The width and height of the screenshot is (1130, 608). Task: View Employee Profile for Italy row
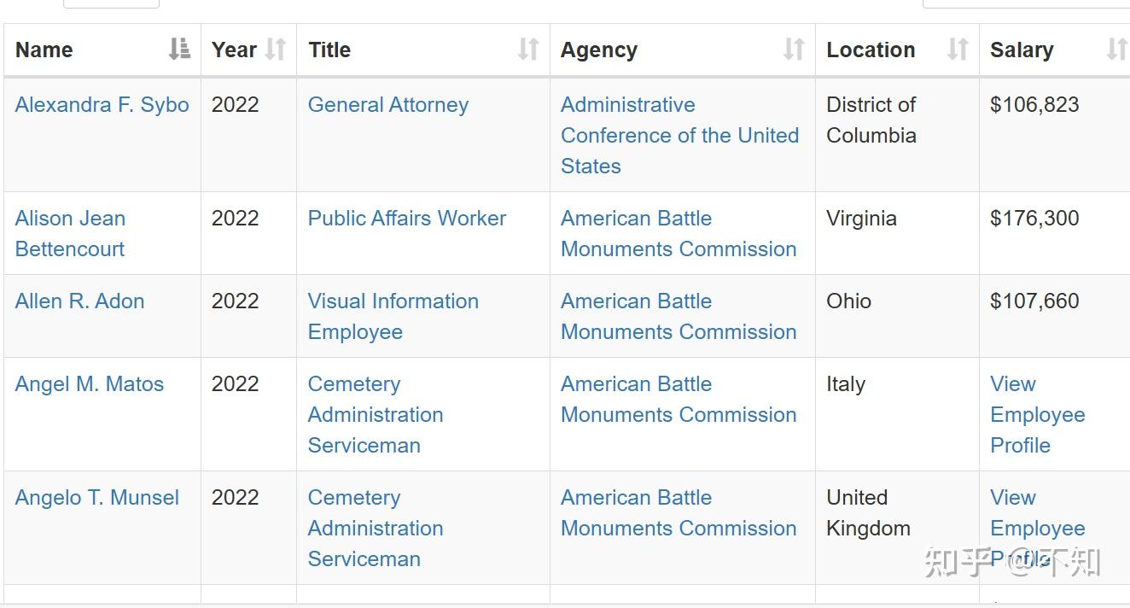tap(1038, 415)
